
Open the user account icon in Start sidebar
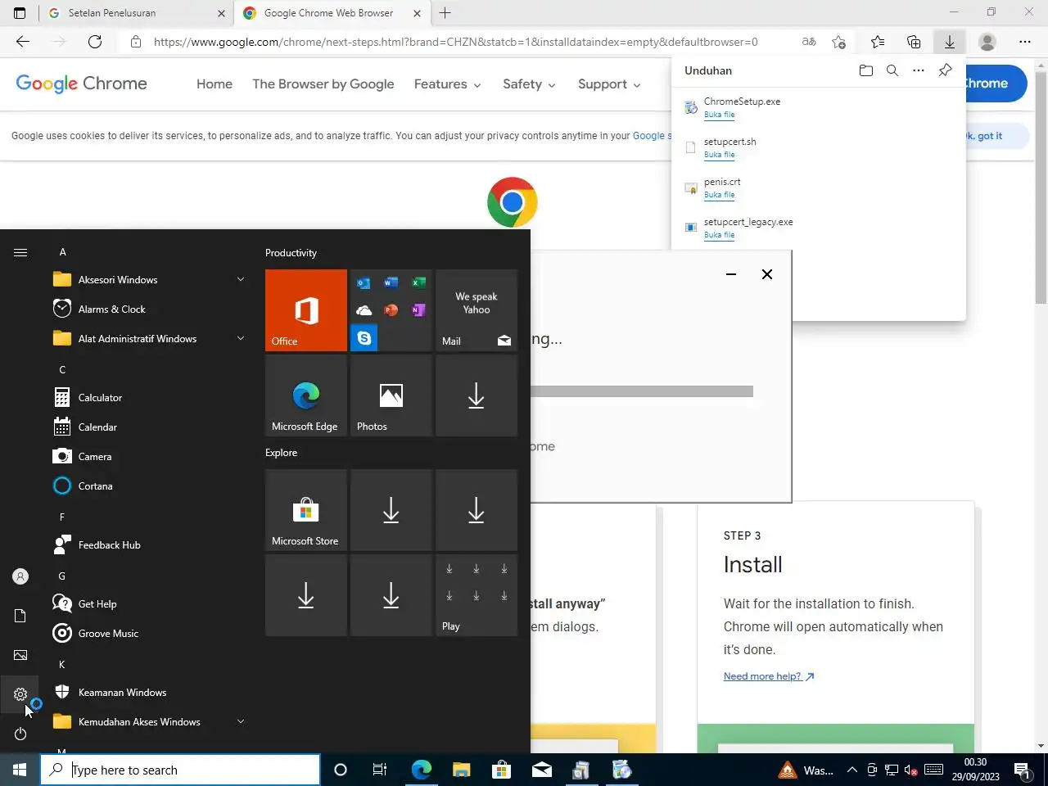[x=20, y=576]
